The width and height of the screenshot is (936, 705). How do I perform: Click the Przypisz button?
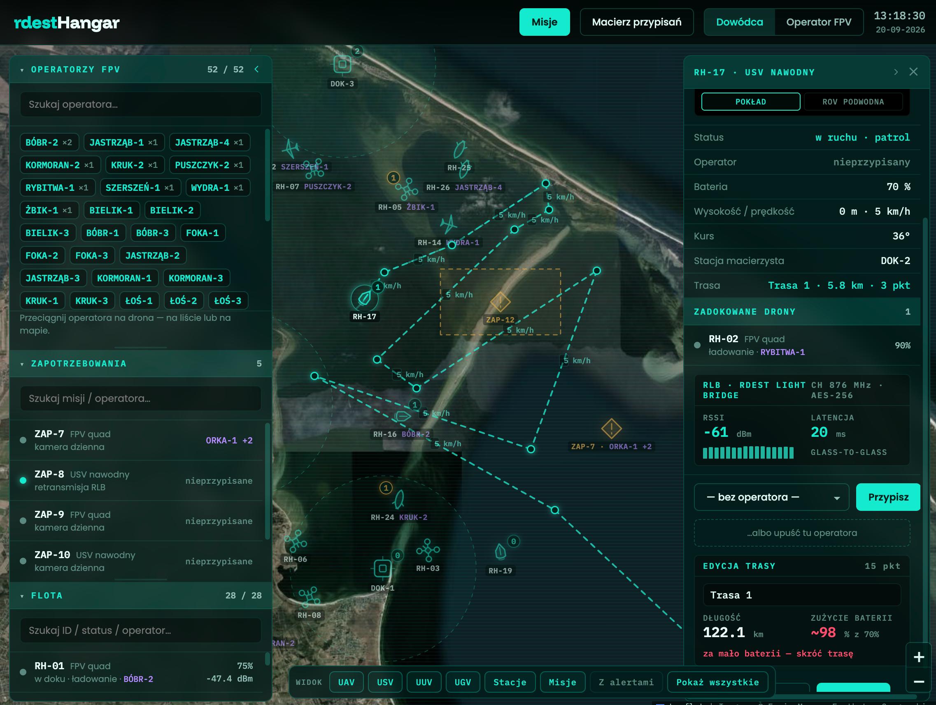click(x=888, y=497)
